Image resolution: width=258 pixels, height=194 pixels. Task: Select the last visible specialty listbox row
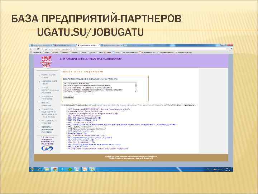pos(99,92)
